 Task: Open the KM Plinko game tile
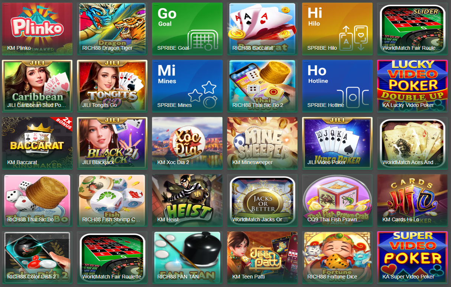37,29
